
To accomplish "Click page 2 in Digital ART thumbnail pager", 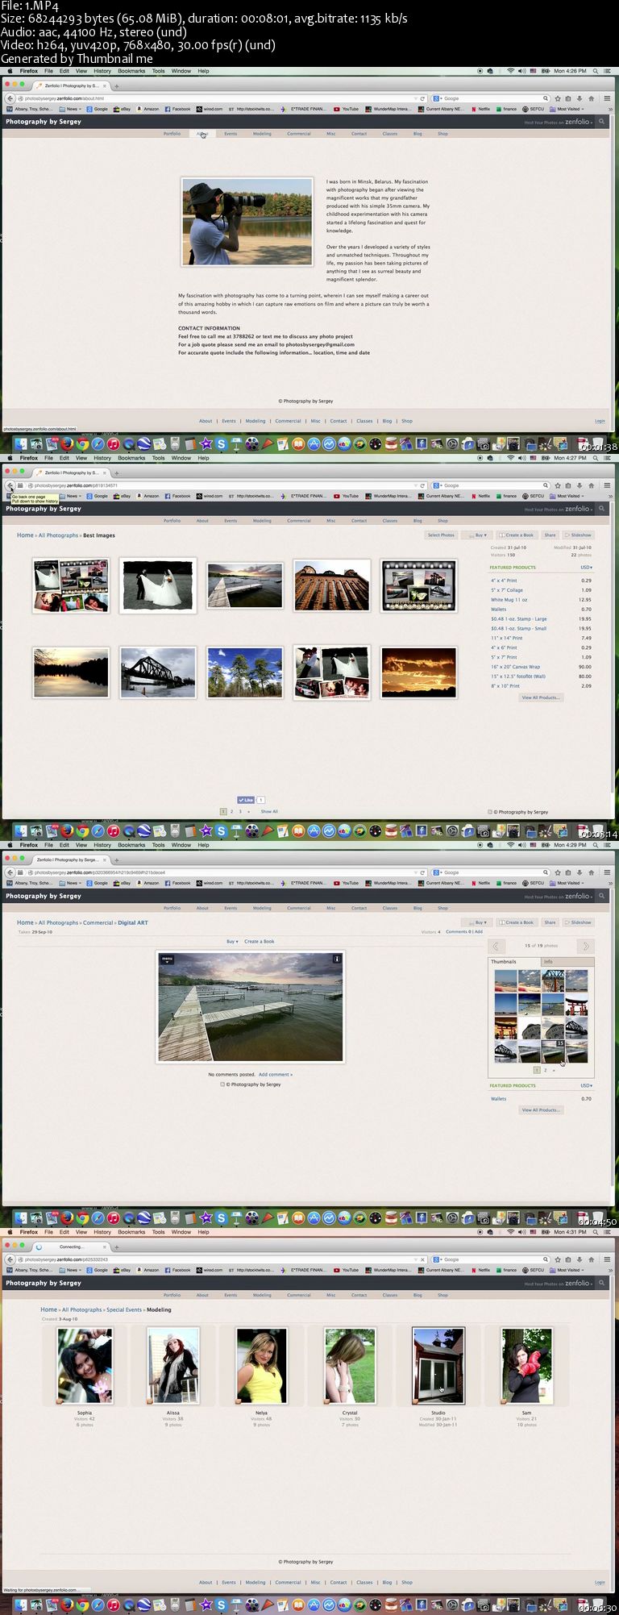I will (545, 1070).
